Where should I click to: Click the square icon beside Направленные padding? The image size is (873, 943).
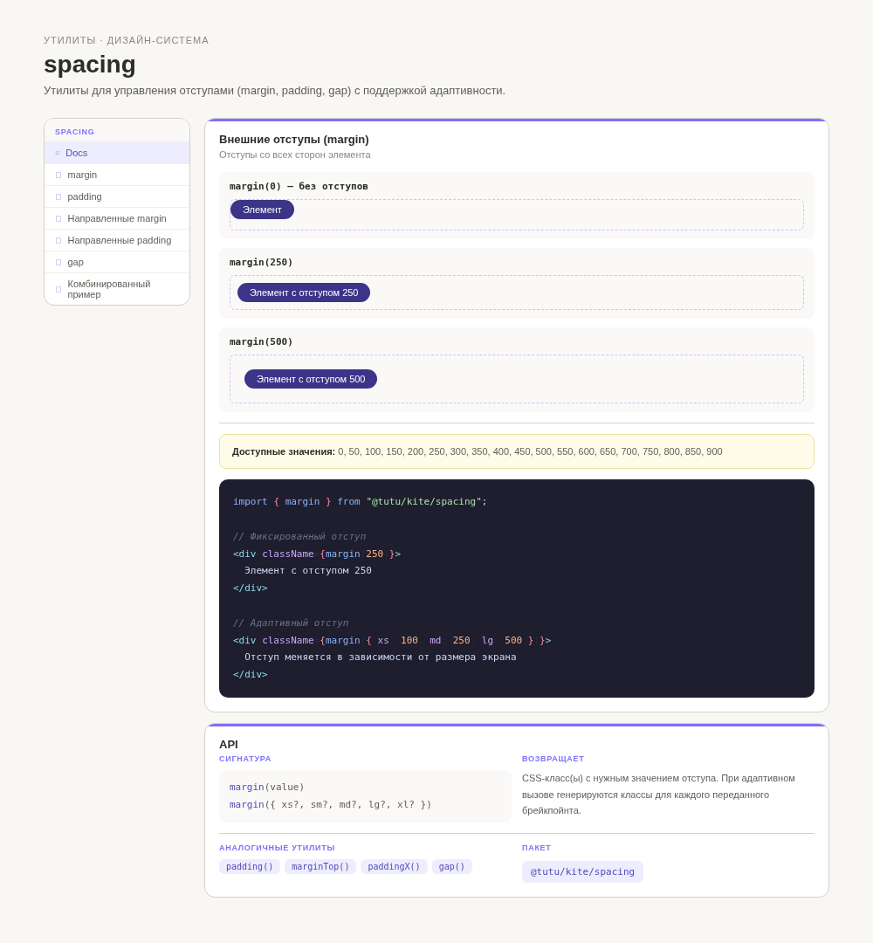tap(58, 241)
